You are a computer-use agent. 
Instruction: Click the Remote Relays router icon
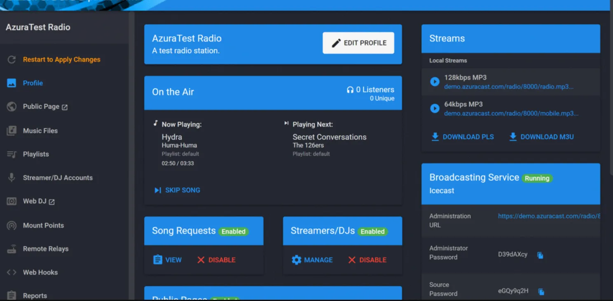click(12, 249)
